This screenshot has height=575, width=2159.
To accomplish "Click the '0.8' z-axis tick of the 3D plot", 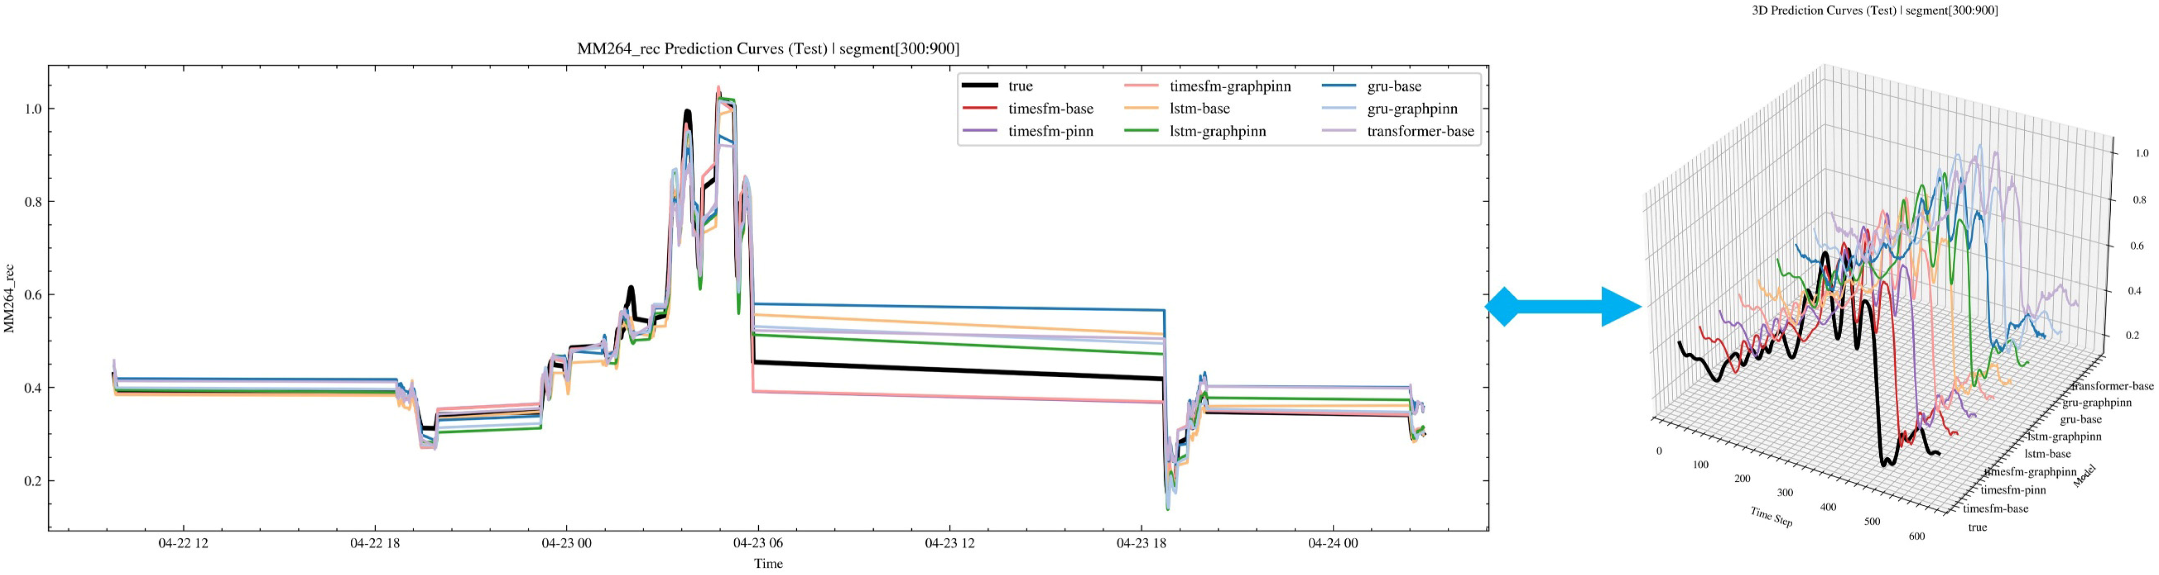I will tap(2139, 200).
